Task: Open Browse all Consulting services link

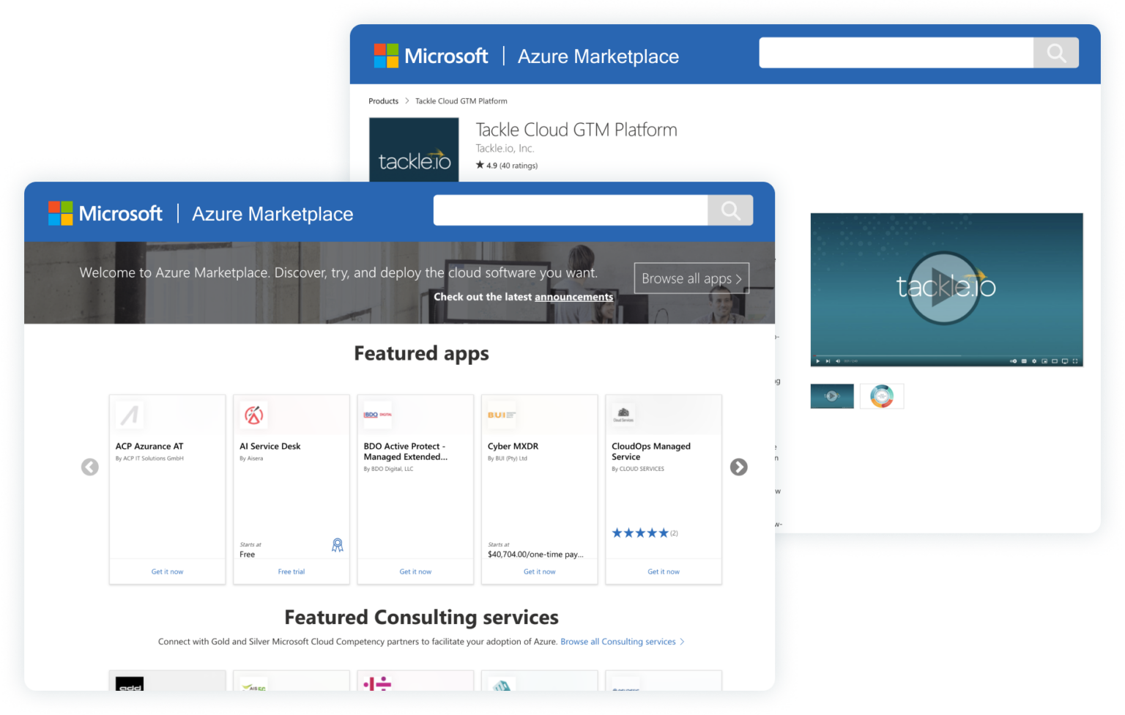Action: pyautogui.click(x=623, y=642)
